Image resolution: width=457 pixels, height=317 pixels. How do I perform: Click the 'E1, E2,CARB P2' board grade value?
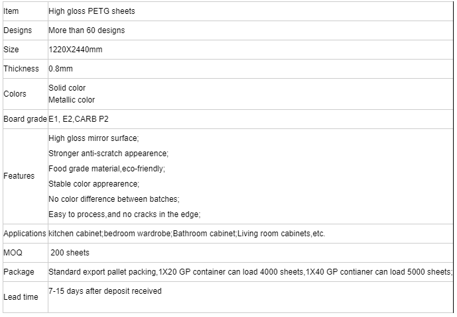[78, 119]
